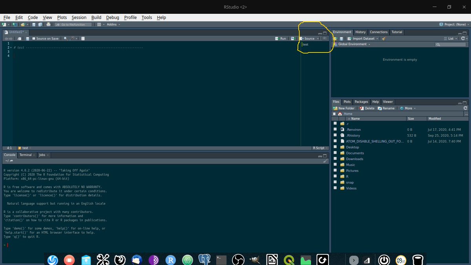471x265 pixels.
Task: Check the box beside Pictures folder
Action: pyautogui.click(x=335, y=170)
